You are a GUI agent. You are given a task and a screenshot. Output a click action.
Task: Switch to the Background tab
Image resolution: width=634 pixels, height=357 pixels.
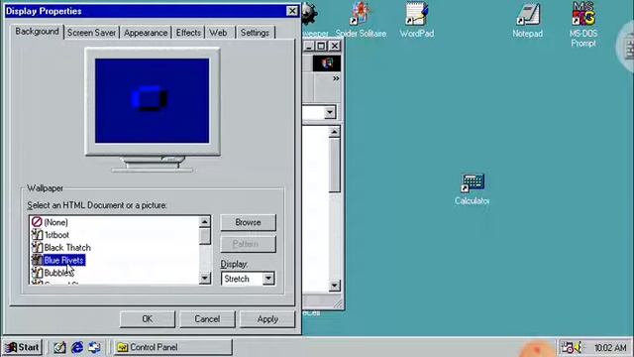[x=37, y=32]
